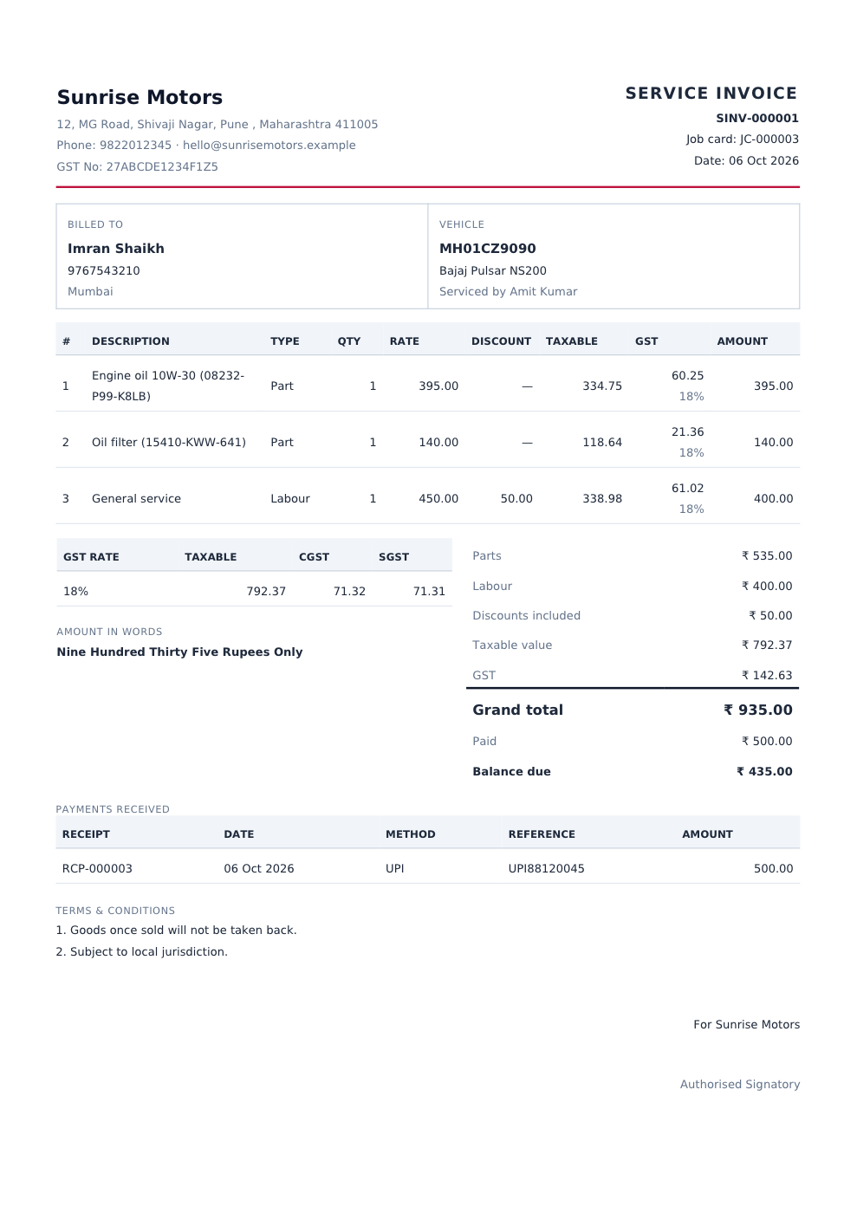Select the Engine oil 10W-30 description
Screen dimensions: 857x1213
pyautogui.click(x=168, y=386)
